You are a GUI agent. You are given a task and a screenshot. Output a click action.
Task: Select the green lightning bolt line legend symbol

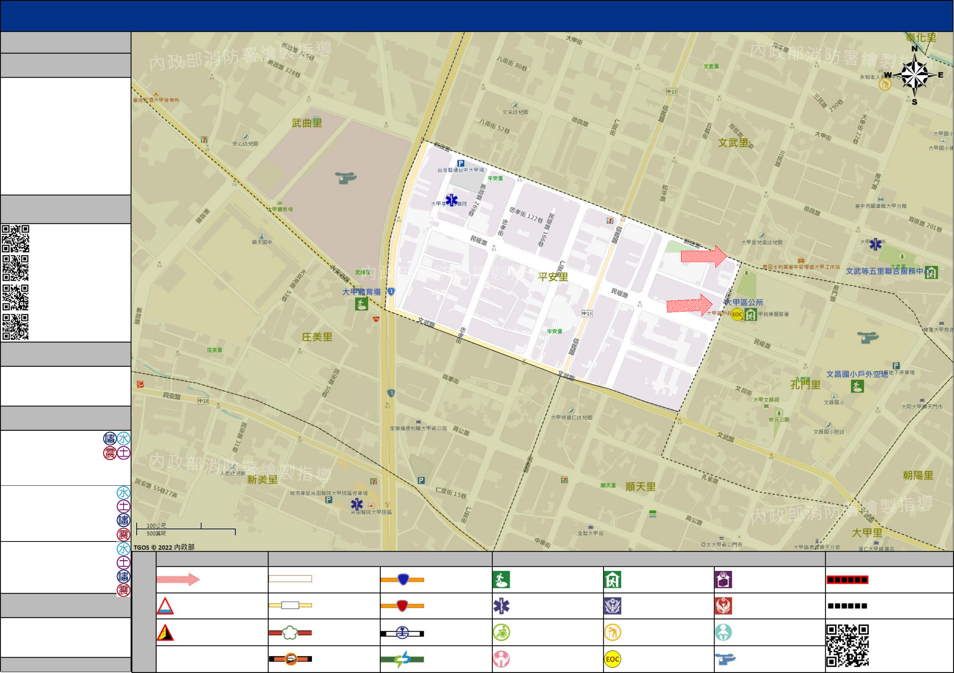402,659
